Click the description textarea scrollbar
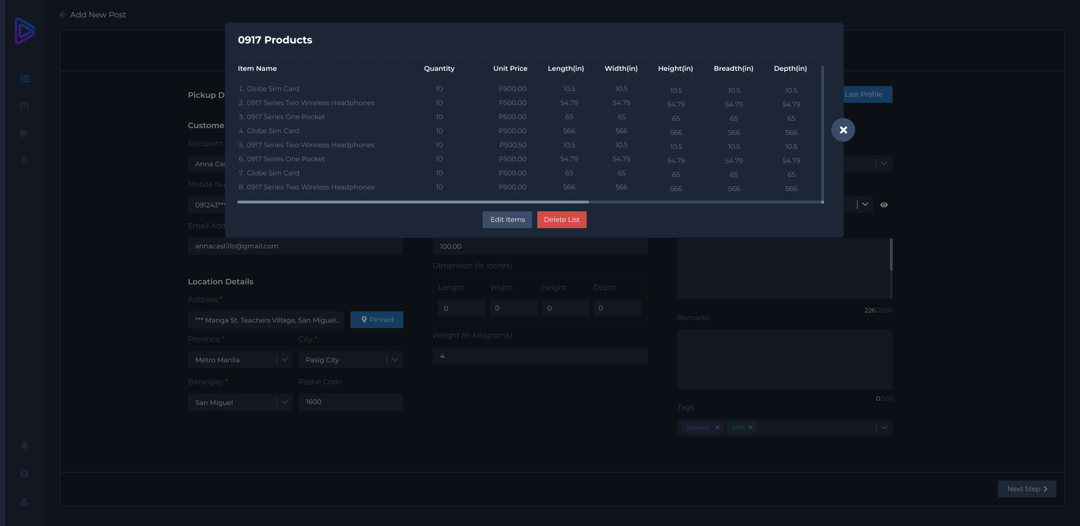The width and height of the screenshot is (1080, 526). [891, 255]
